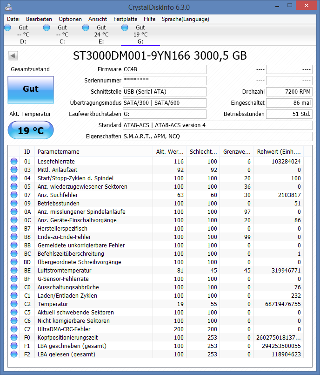This screenshot has width=320, height=375.
Task: Click the Akt. Wer... column header
Action: (x=170, y=151)
